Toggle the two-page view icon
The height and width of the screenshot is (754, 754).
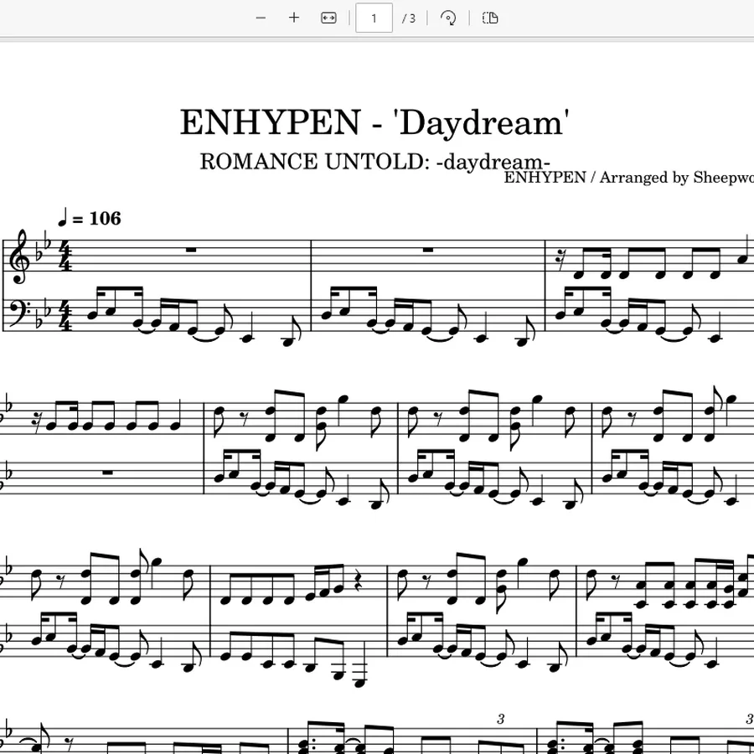click(490, 18)
